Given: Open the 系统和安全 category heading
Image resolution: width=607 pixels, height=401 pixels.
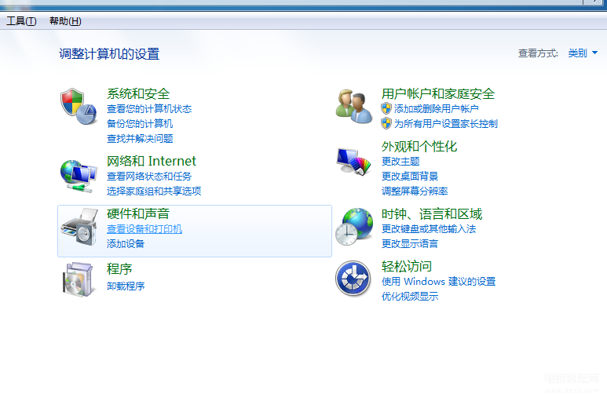Looking at the screenshot, I should click(138, 93).
